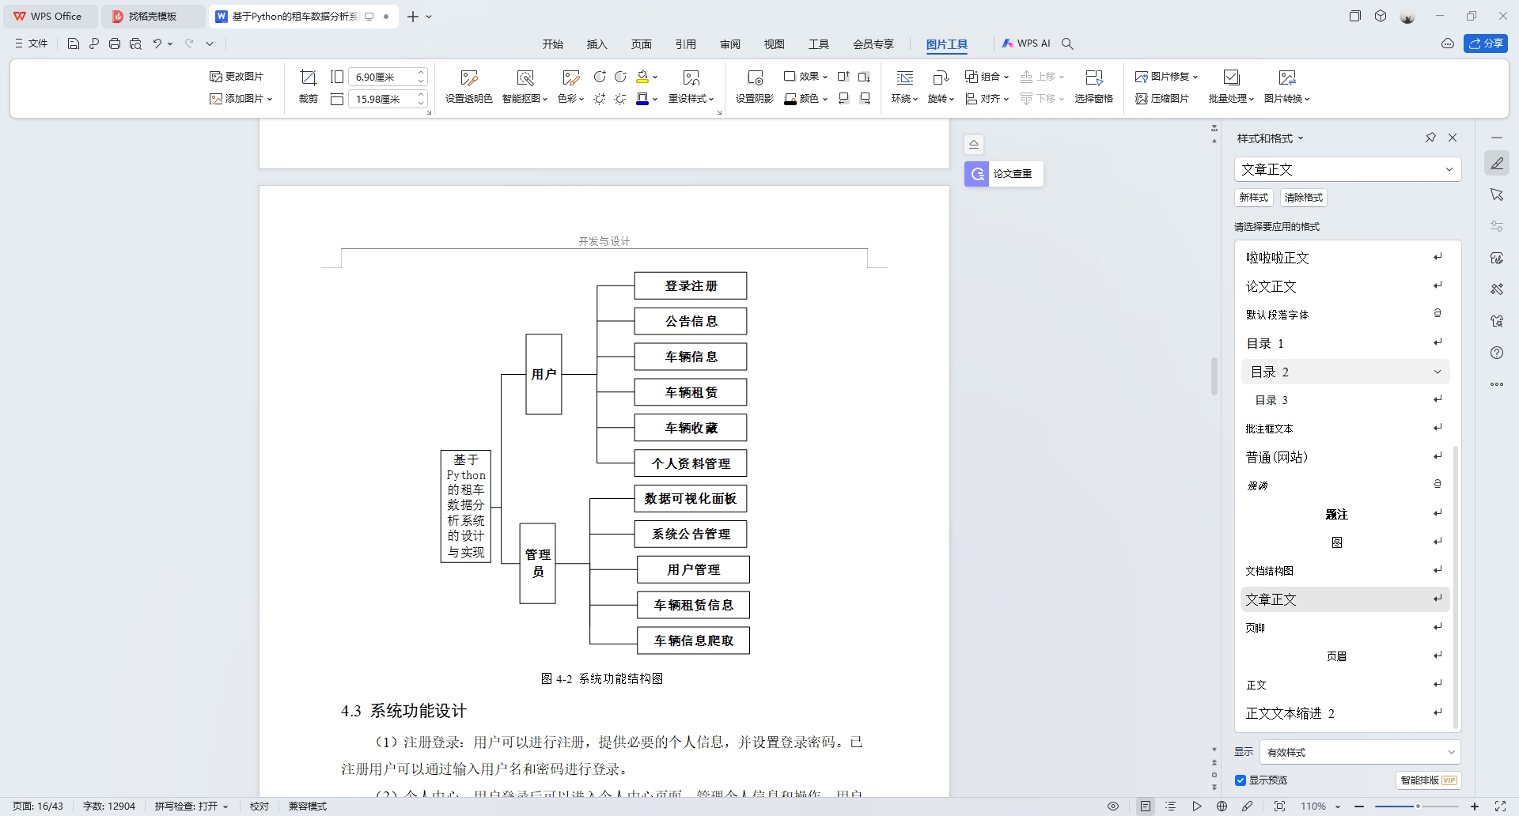
Task: Toggle spell check (拼写检查) status
Action: coord(191,807)
